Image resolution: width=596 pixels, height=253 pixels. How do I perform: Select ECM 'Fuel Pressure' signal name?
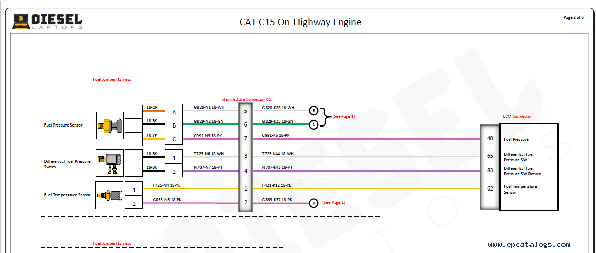click(516, 140)
